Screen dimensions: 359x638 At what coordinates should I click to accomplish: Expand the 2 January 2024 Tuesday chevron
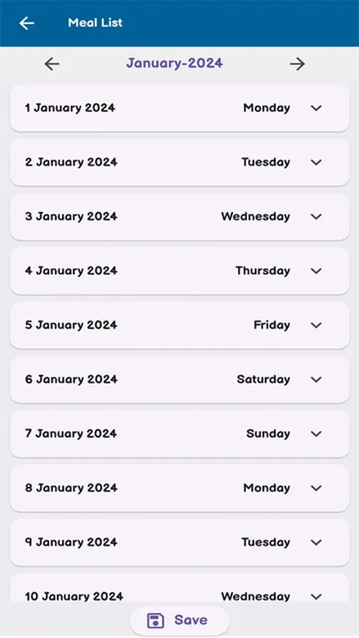pos(316,162)
